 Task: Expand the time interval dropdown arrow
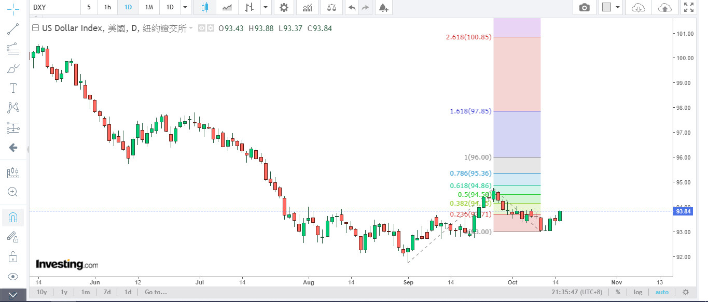[x=185, y=7]
